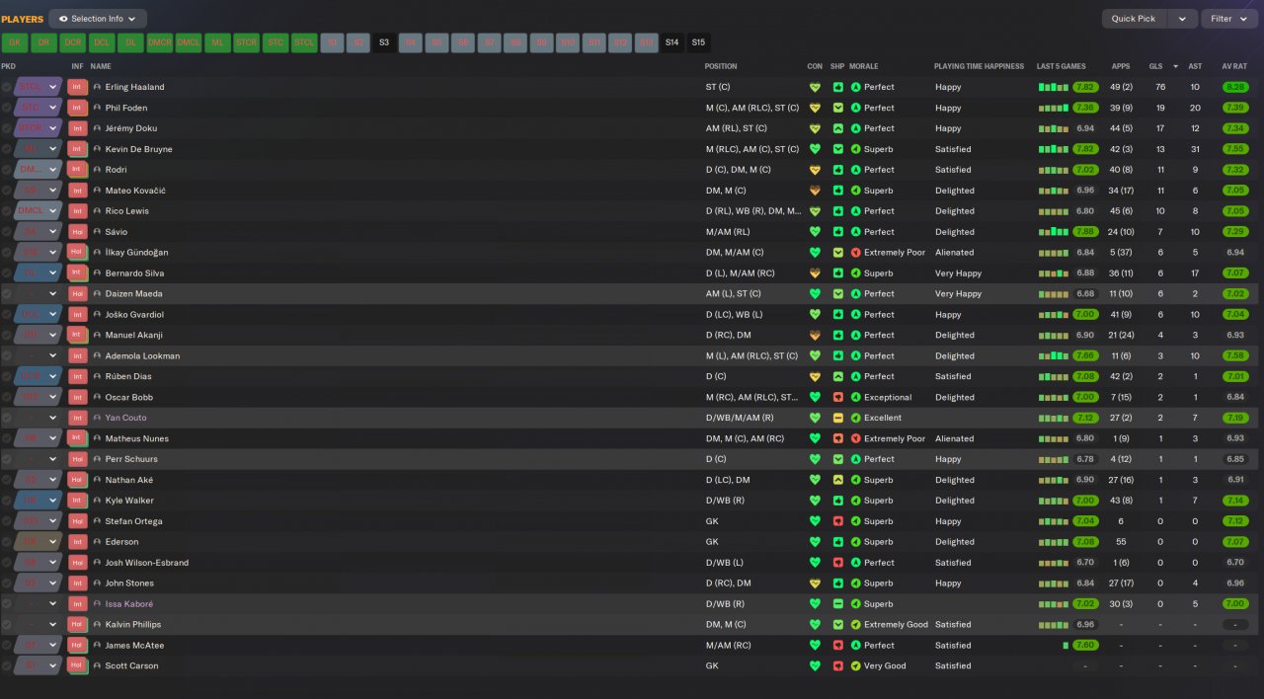
Task: Click Kevin De Bruyne's 31 assists value
Action: (1195, 149)
